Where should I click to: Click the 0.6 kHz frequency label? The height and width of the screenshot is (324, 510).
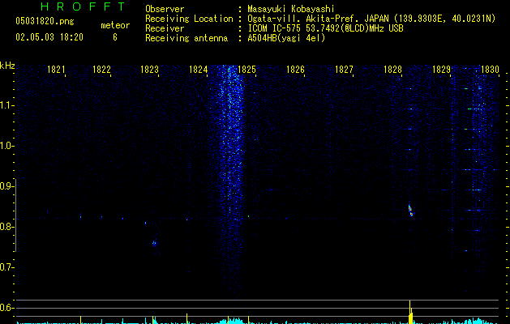(7, 308)
